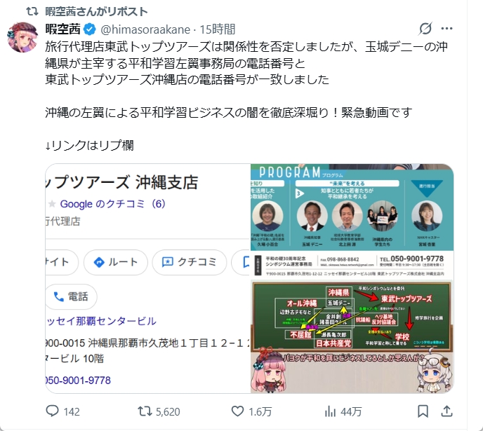
Task: Click the repost arrows icon above the tweet
Action: pyautogui.click(x=32, y=12)
